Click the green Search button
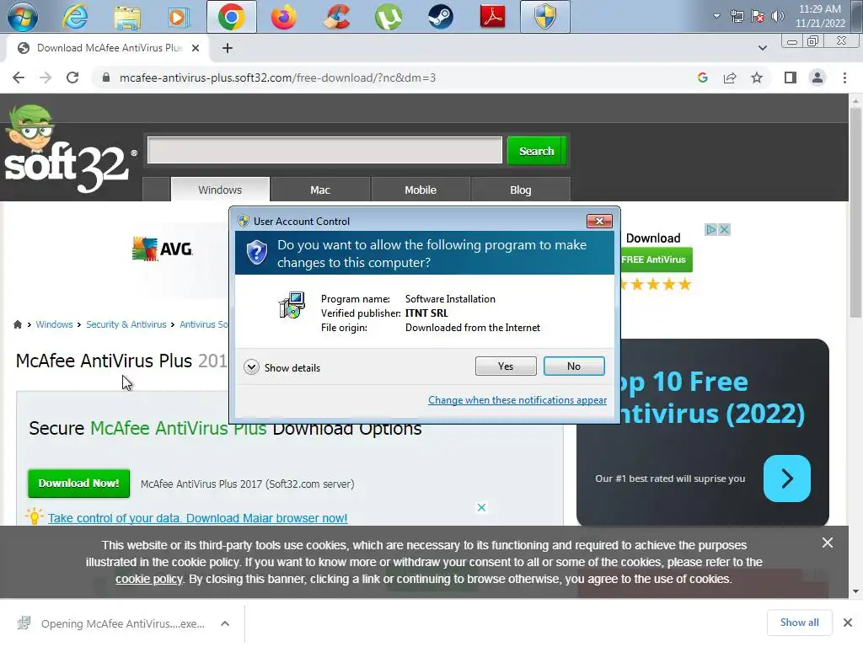The width and height of the screenshot is (863, 647). [x=537, y=151]
